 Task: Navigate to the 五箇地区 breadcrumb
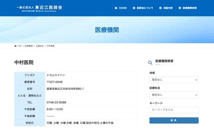40,46
